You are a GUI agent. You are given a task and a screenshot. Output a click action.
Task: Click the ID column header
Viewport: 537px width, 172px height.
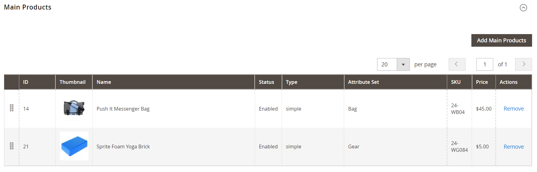(x=26, y=82)
